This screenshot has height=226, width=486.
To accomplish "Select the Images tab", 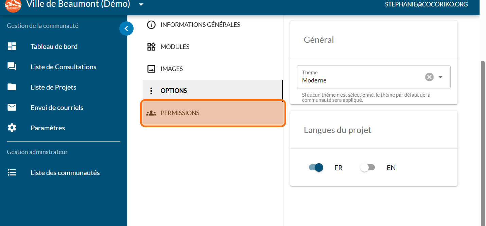I will (172, 69).
